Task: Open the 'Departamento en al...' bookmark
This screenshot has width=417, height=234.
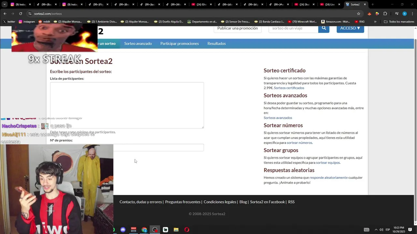Action: click(x=202, y=22)
